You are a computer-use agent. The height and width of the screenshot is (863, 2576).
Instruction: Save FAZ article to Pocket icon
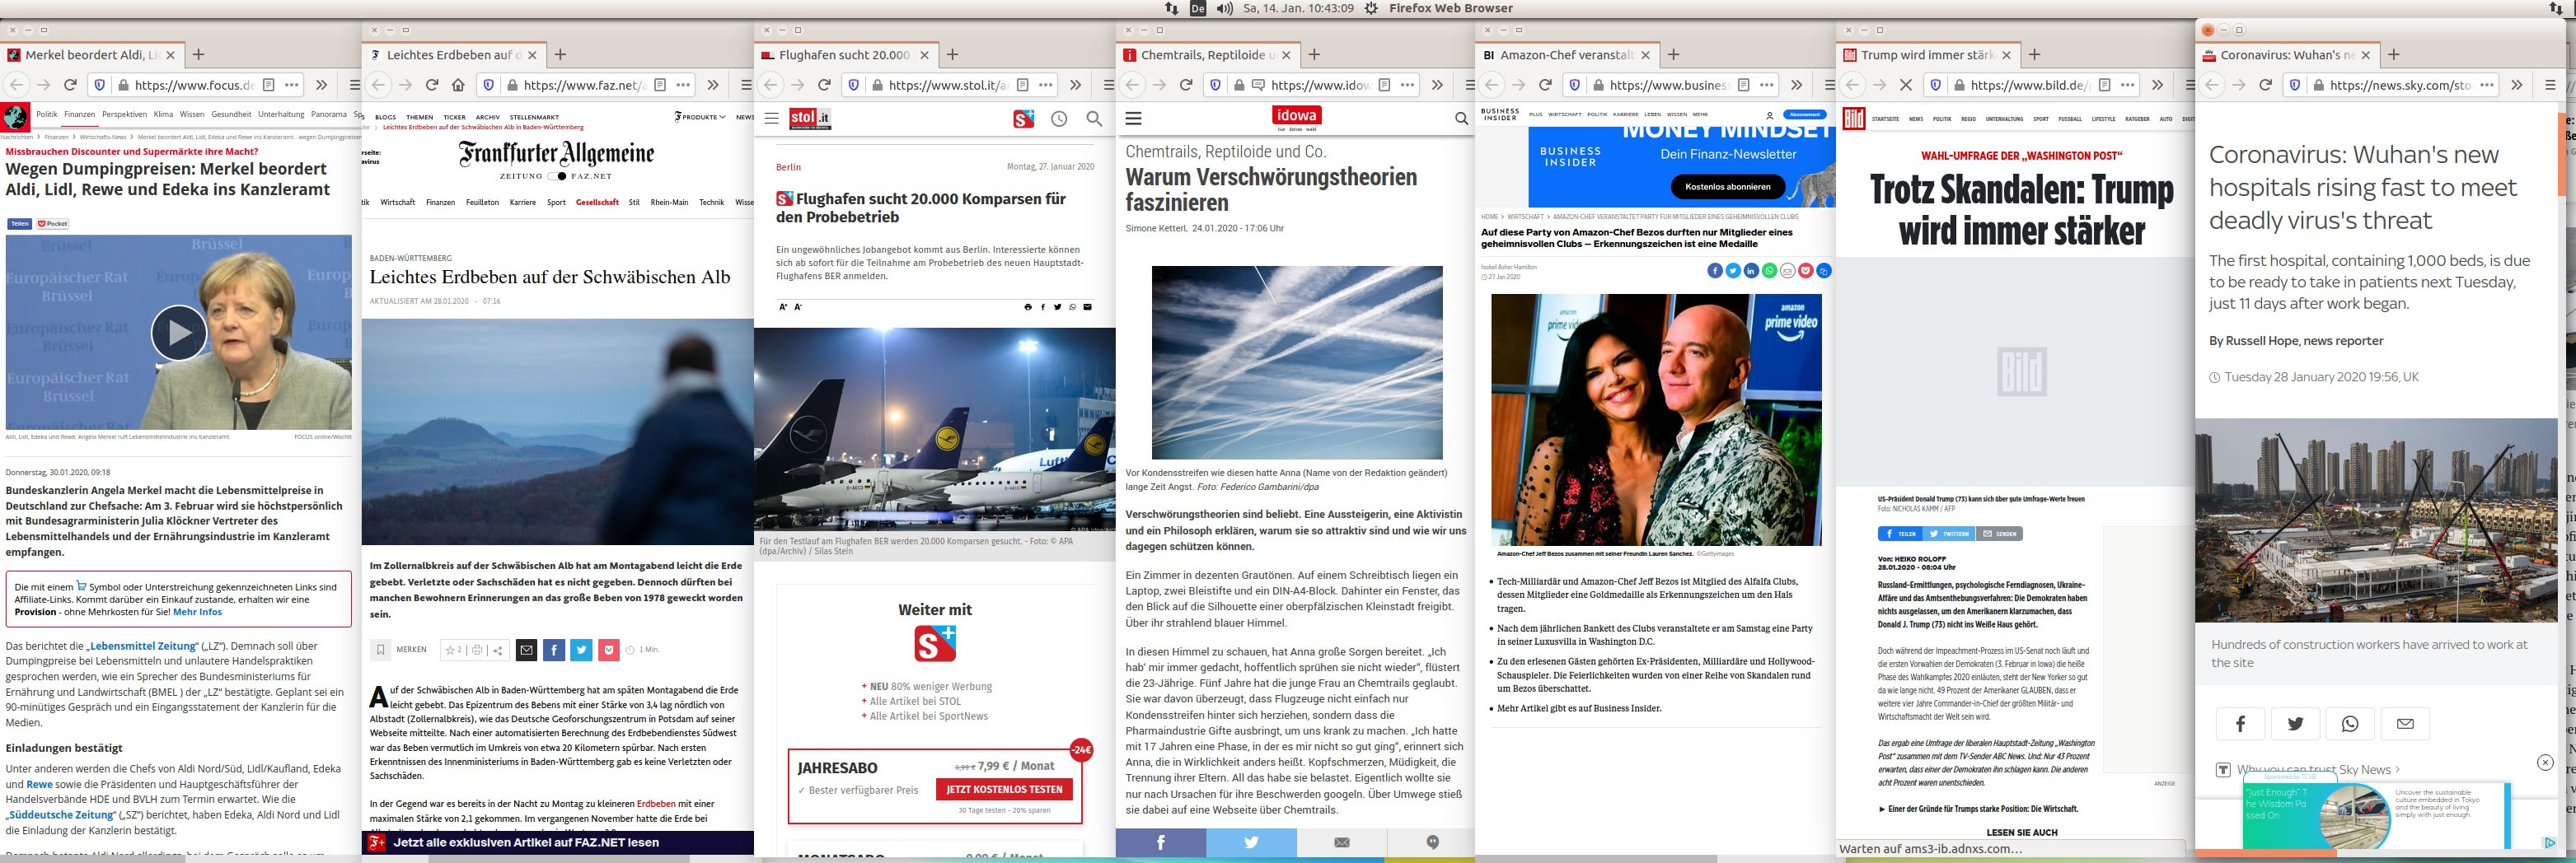click(x=609, y=651)
